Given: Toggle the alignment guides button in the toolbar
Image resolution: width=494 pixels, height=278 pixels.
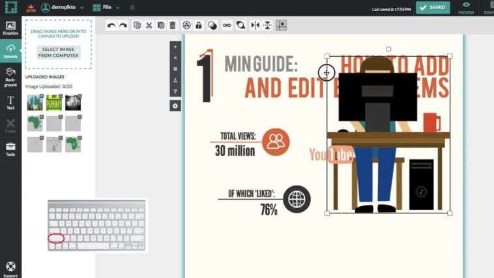Looking at the screenshot, I should pos(281,25).
